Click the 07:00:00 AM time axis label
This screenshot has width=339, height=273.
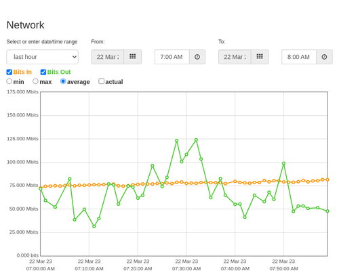pyautogui.click(x=41, y=269)
